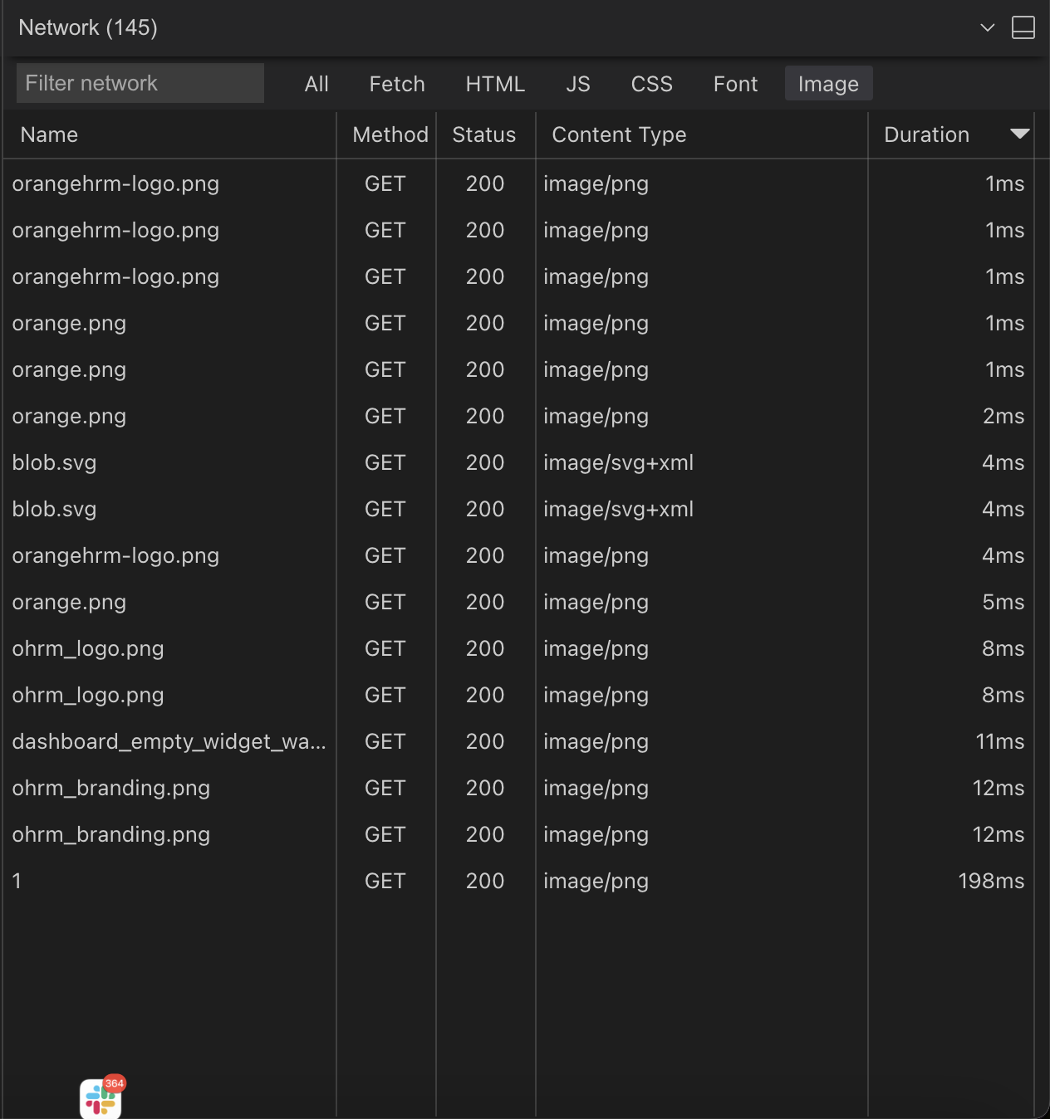This screenshot has height=1119, width=1050.
Task: Select the dashboard_empty_widget_wa... request
Action: point(169,741)
